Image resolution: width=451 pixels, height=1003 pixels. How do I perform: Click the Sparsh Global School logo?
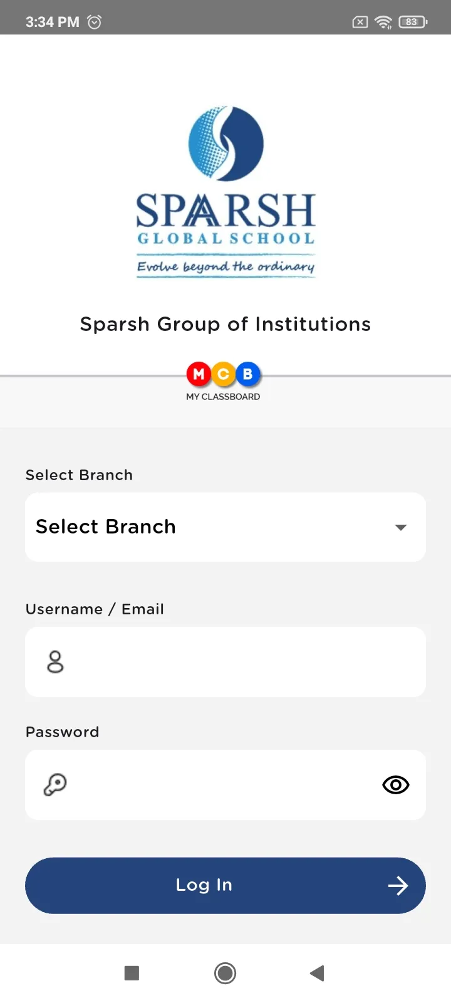point(225,188)
